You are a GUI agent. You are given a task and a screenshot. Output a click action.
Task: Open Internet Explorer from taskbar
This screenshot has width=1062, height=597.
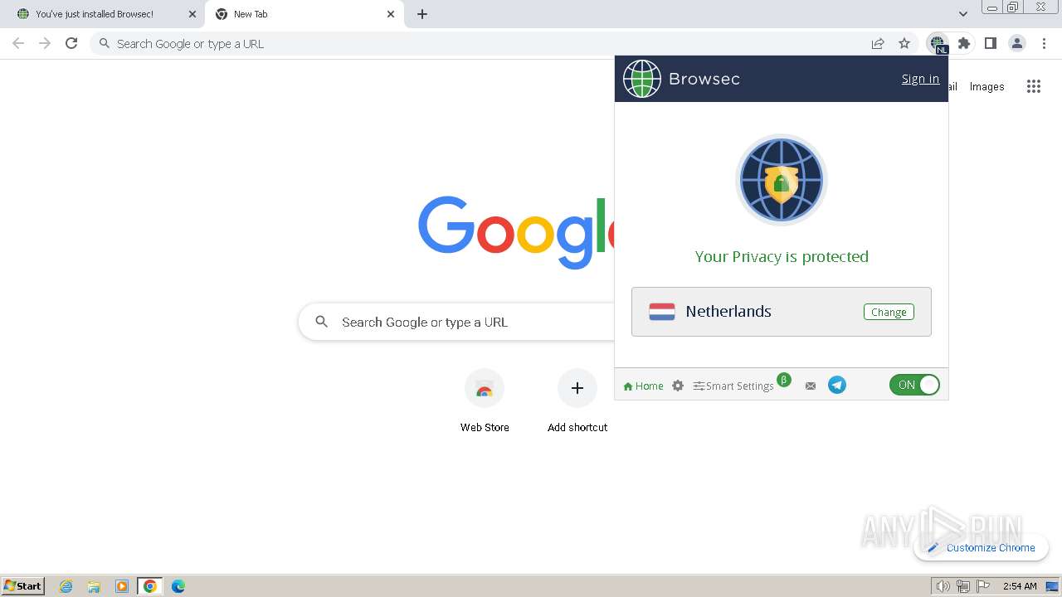(66, 586)
